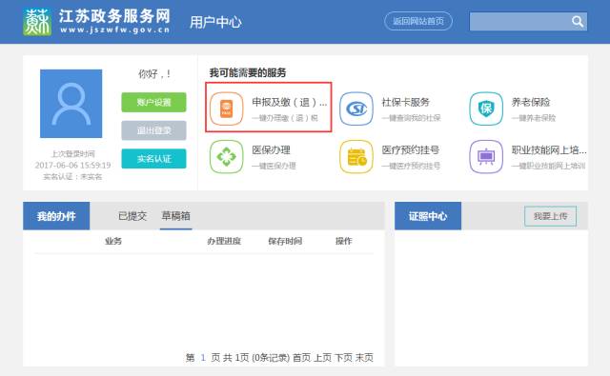Click the 实名认证：未实名 status text

[72, 177]
